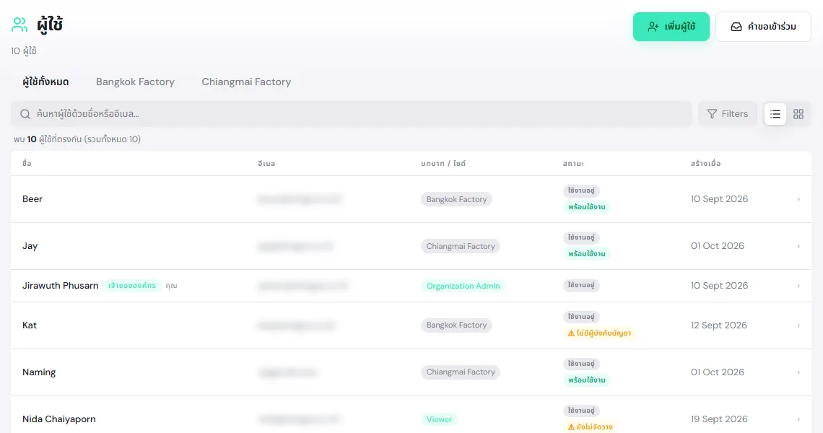Click the warning icon in Kat's status
Screen dimensions: 823x433
tap(571, 333)
